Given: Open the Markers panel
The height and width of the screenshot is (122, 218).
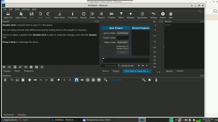Looking at the screenshot, I should (x=130, y=15).
